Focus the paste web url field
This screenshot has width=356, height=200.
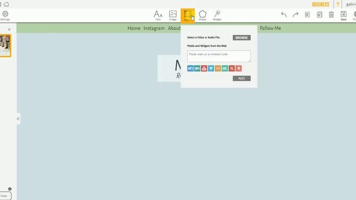pos(219,56)
